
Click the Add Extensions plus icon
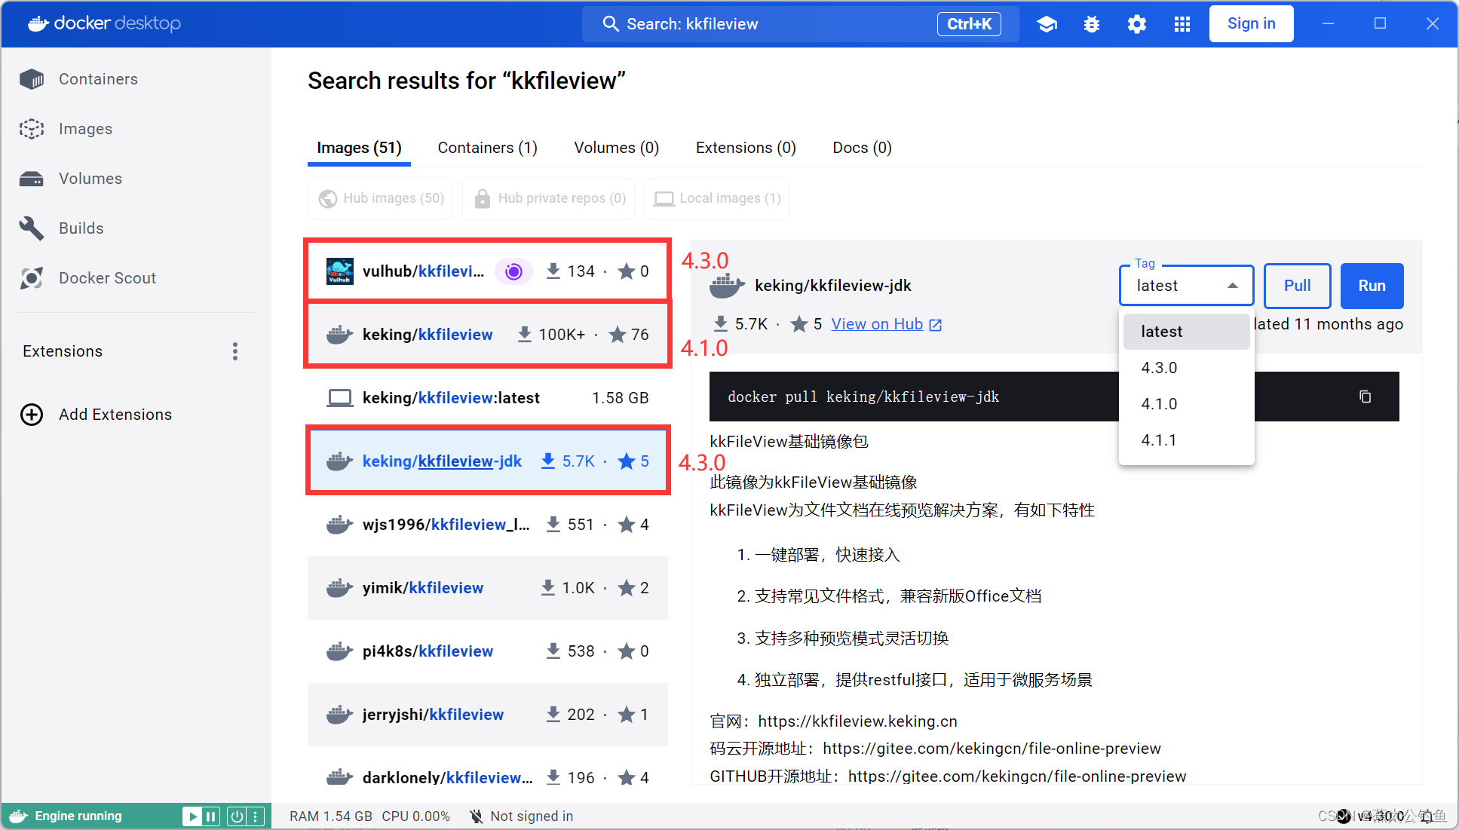coord(31,414)
